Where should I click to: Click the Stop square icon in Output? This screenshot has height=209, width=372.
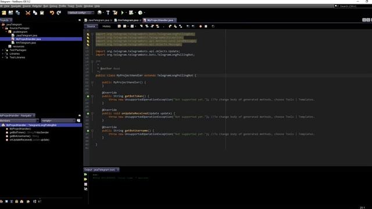coord(85,185)
